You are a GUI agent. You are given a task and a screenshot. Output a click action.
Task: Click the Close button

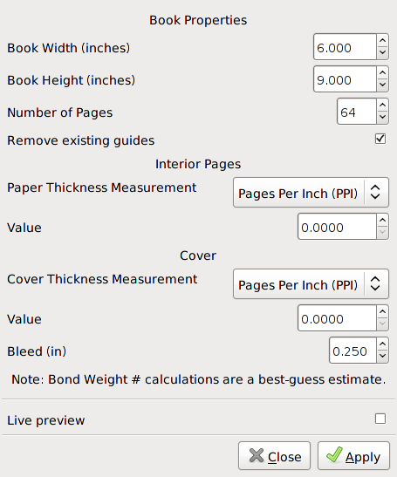pos(274,456)
